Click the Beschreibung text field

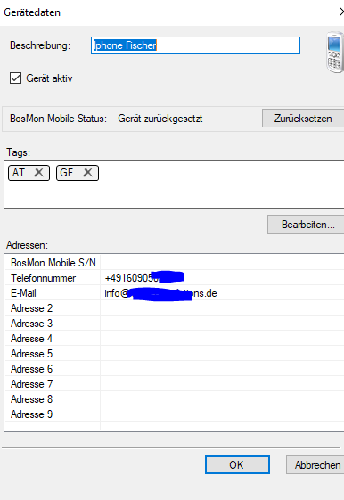195,45
